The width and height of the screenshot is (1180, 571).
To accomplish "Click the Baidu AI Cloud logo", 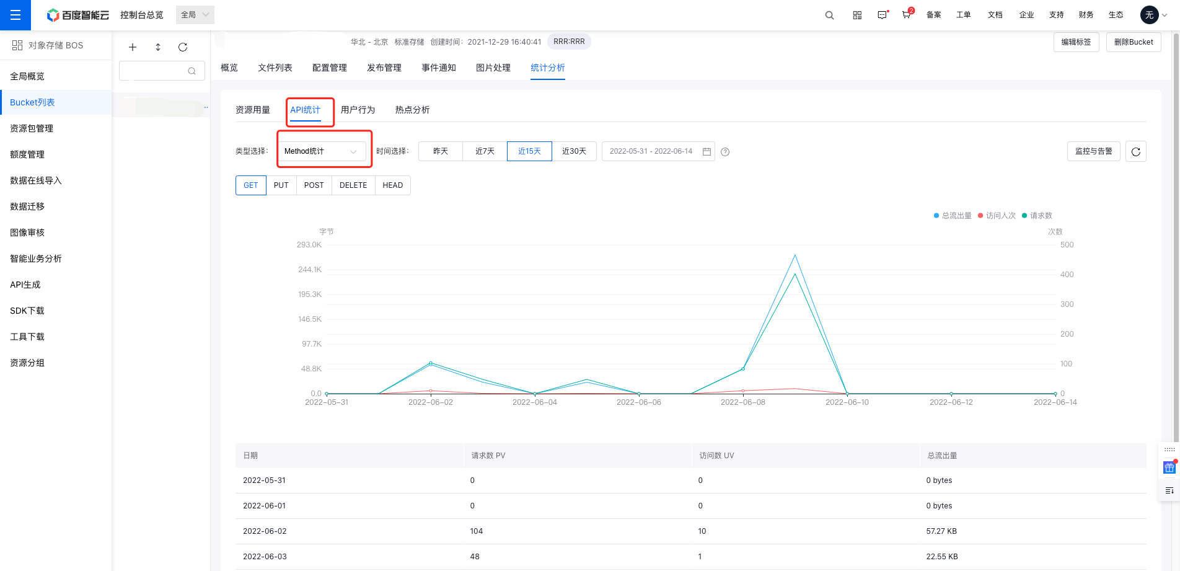I will (x=78, y=15).
